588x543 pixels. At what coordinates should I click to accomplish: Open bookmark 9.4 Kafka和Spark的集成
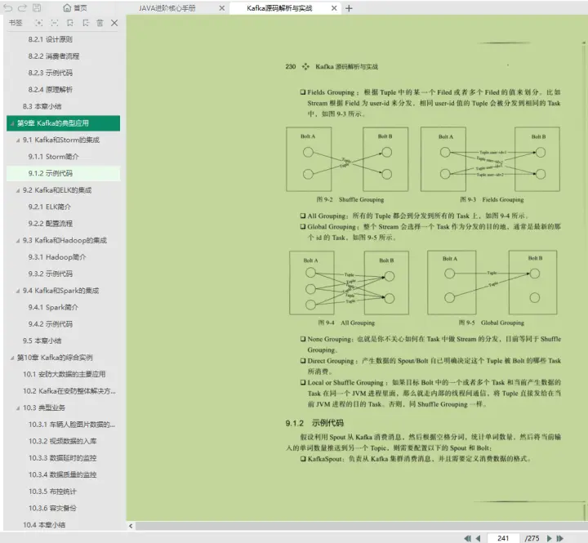pyautogui.click(x=60, y=291)
